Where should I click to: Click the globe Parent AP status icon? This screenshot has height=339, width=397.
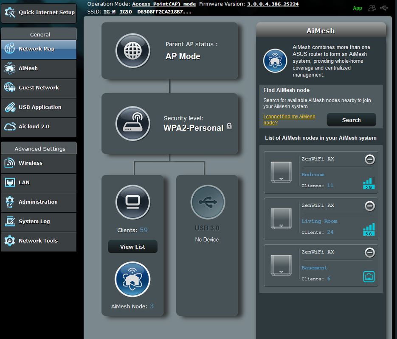coord(133,51)
